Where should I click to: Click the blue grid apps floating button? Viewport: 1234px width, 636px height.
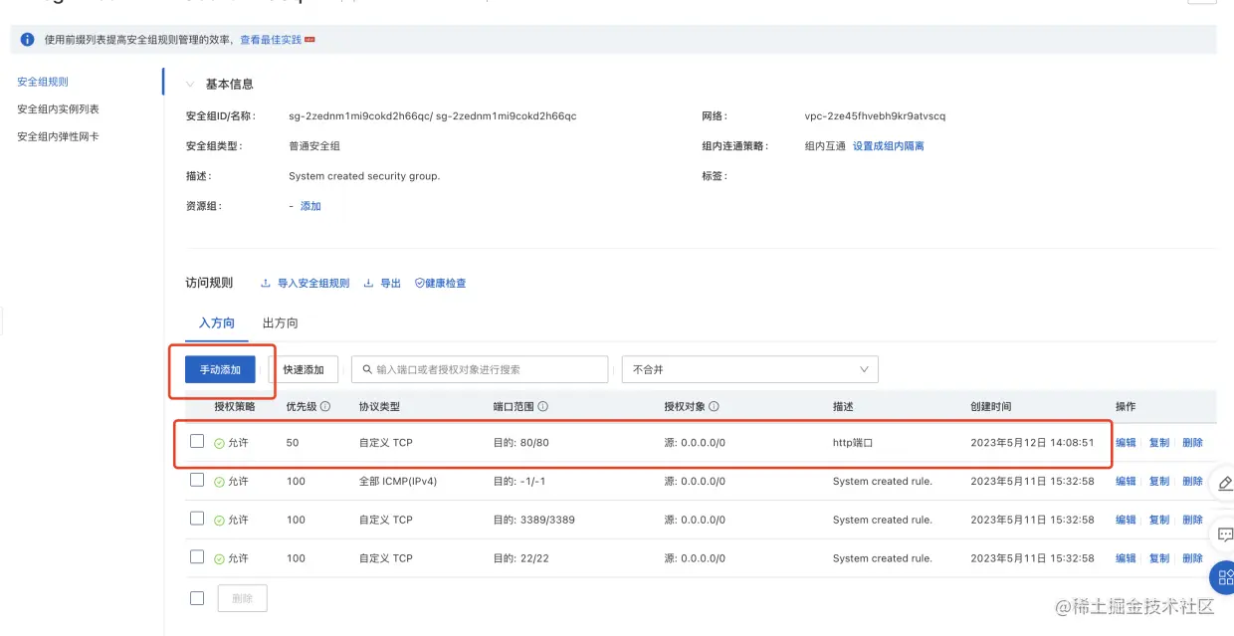[x=1224, y=579]
